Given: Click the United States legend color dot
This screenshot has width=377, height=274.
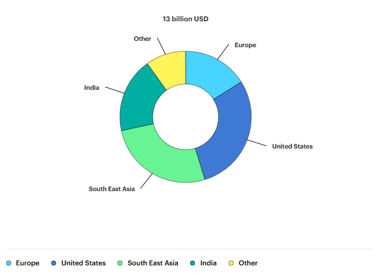Looking at the screenshot, I should tap(54, 263).
